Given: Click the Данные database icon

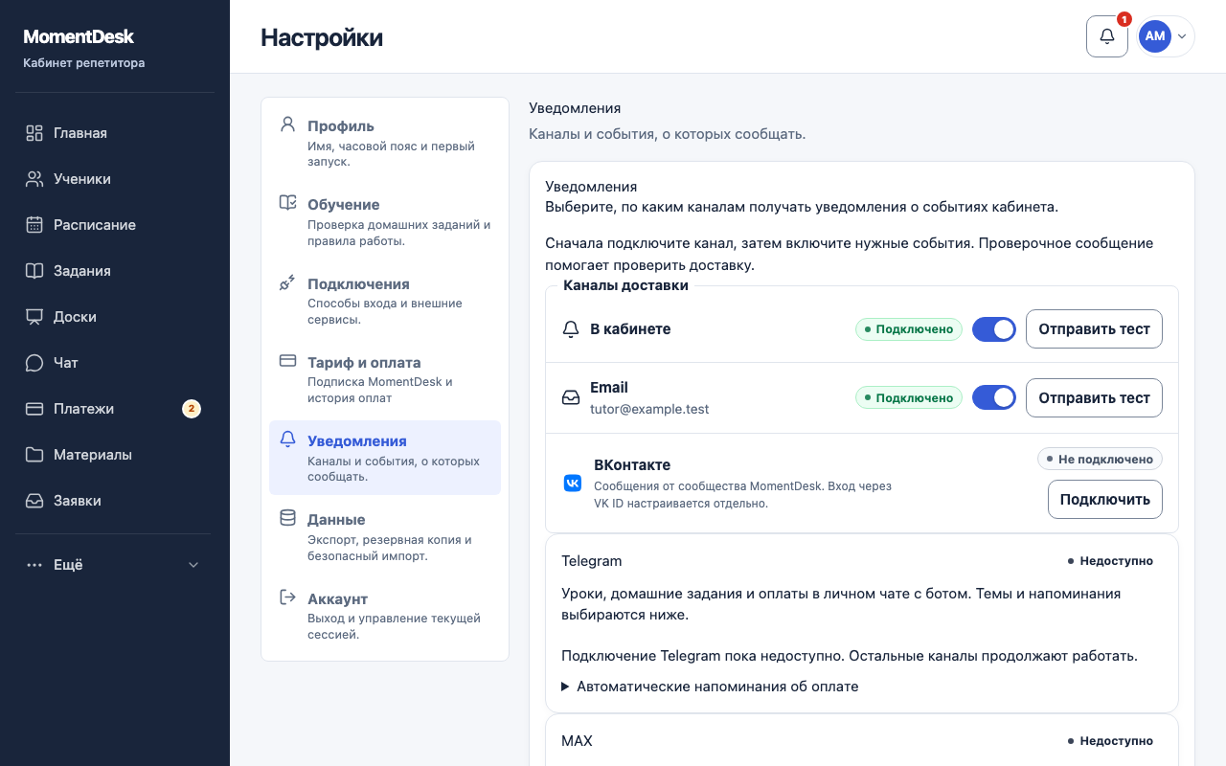Looking at the screenshot, I should point(287,518).
